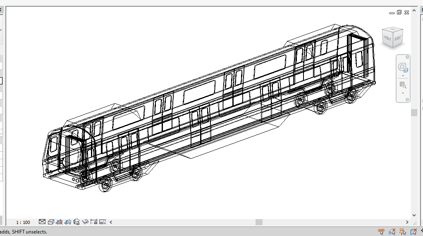Open the 1 : 100 view scale selector

tap(23, 222)
